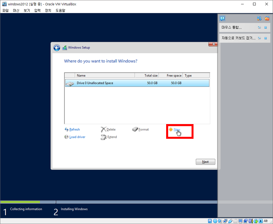Click the Refresh arrows icon
This screenshot has width=273, height=224.
pyautogui.click(x=66, y=129)
